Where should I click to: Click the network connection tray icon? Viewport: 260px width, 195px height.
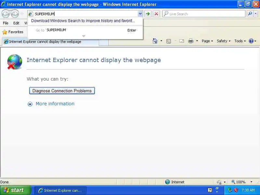click(230, 190)
